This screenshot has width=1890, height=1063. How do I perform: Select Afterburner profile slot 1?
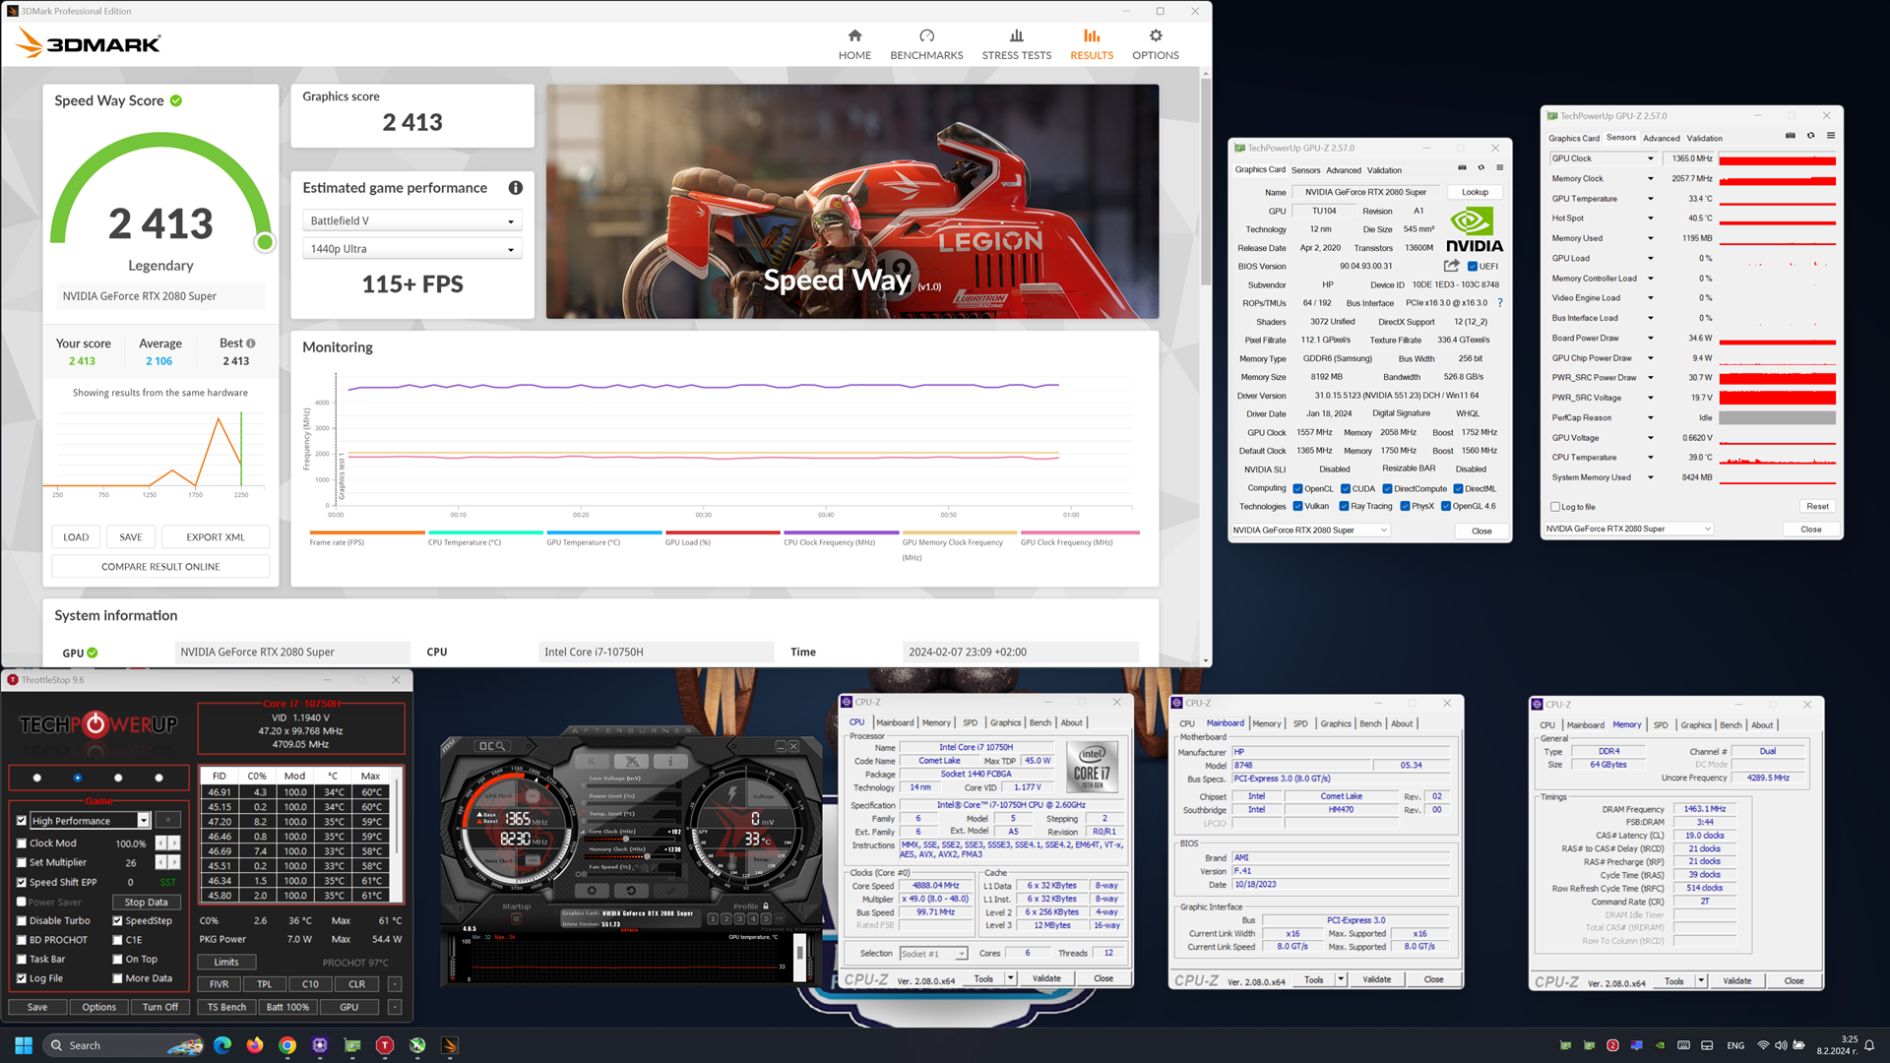click(713, 918)
